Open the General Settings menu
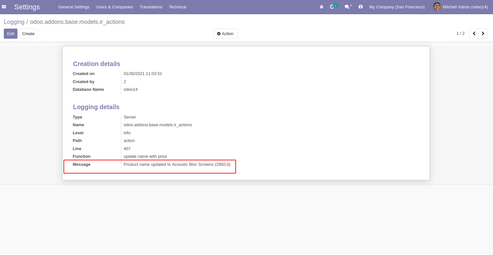The width and height of the screenshot is (493, 255). pyautogui.click(x=74, y=7)
